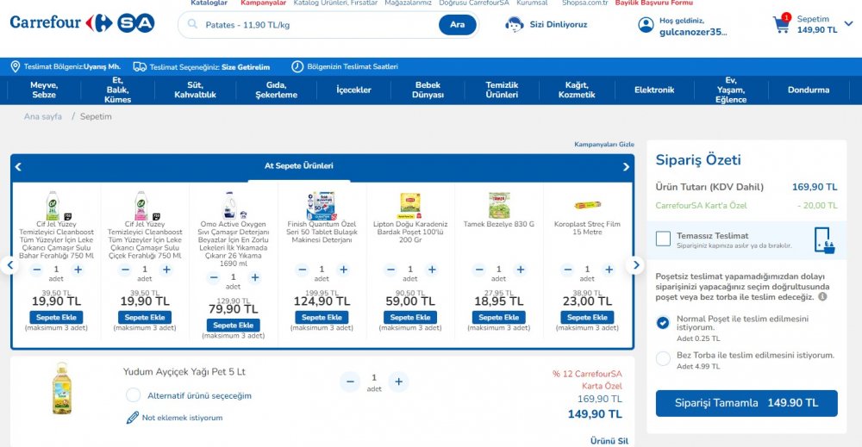Image resolution: width=862 pixels, height=447 pixels.
Task: Increase Cif Bahar Ferahlığı quantity
Action: (78, 270)
